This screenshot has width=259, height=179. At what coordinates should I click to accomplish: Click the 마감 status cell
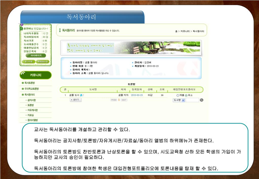coord(150,95)
